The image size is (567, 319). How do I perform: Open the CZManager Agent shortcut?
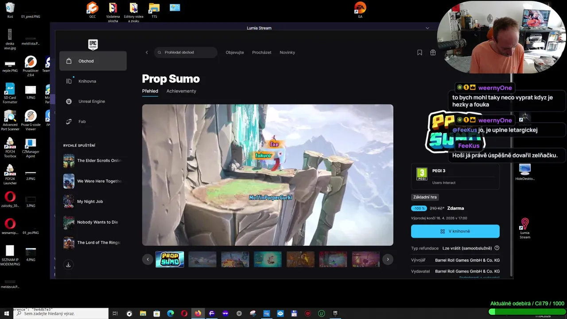(31, 148)
